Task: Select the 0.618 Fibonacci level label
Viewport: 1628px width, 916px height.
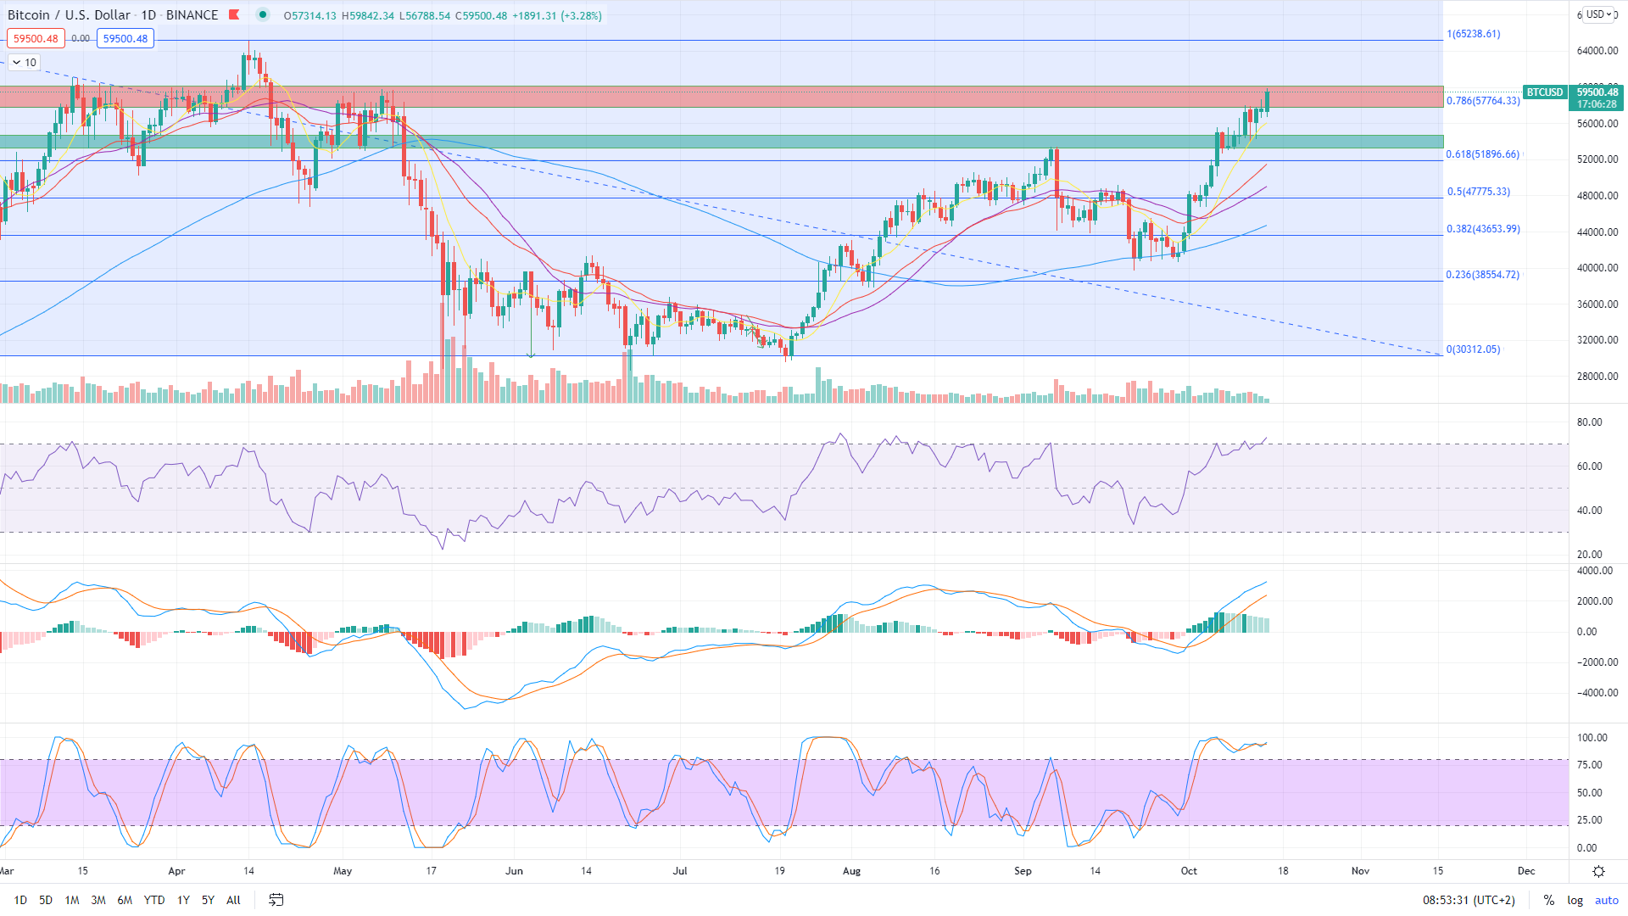Action: point(1482,154)
